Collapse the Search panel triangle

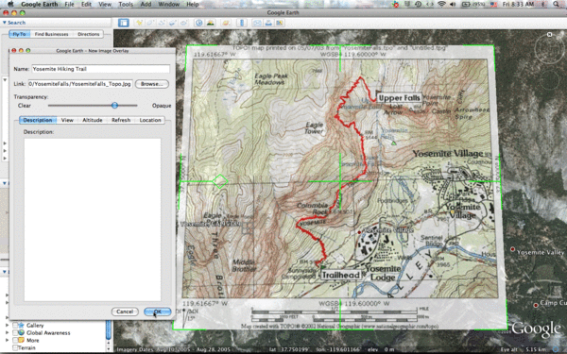pos(5,23)
